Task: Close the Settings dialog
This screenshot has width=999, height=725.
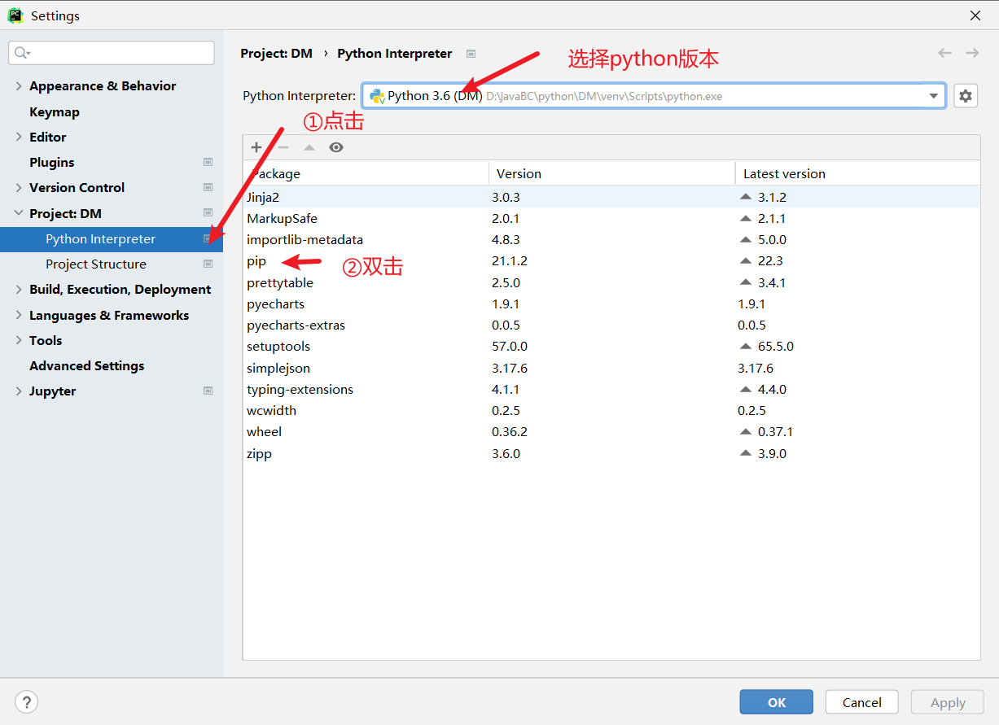Action: click(975, 15)
